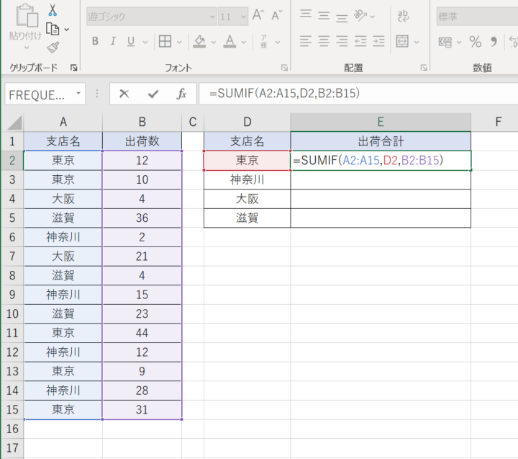The width and height of the screenshot is (518, 459).
Task: Apply comma style format
Action: [x=494, y=42]
